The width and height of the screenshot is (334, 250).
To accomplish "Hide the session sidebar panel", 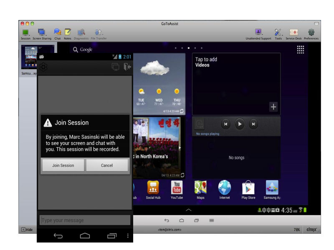I will tap(27, 230).
